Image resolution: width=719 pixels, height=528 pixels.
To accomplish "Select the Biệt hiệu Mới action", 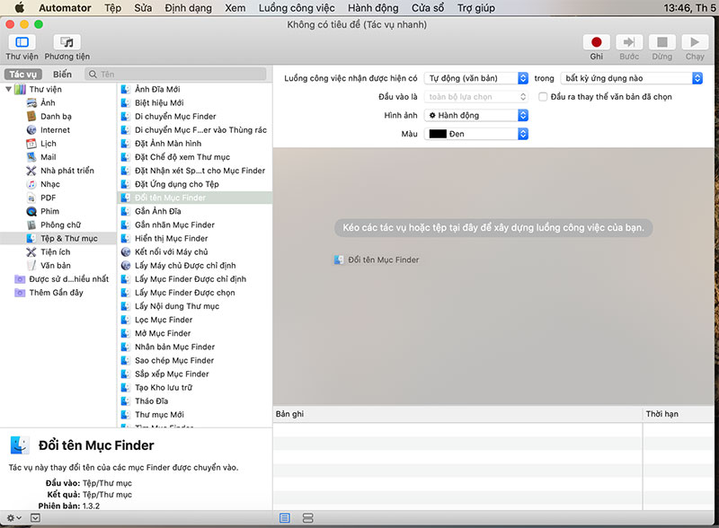I will click(195, 102).
